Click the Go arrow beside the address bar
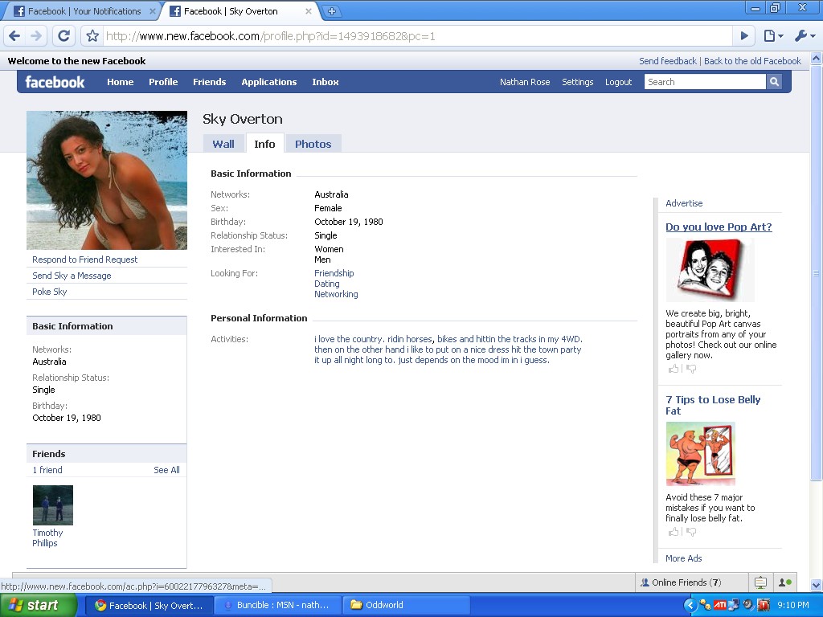The width and height of the screenshot is (823, 617). tap(744, 35)
